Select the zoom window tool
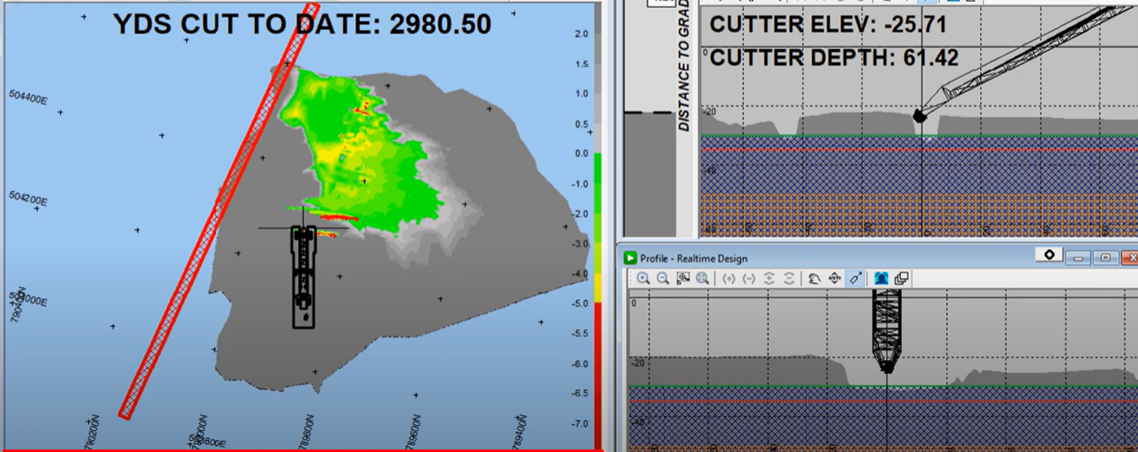1138x452 pixels. [683, 279]
